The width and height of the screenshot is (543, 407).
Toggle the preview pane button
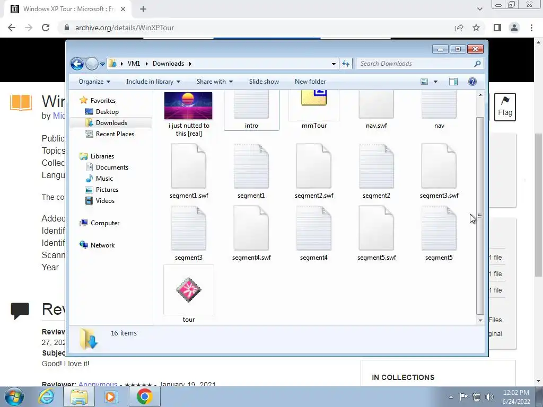(x=453, y=82)
